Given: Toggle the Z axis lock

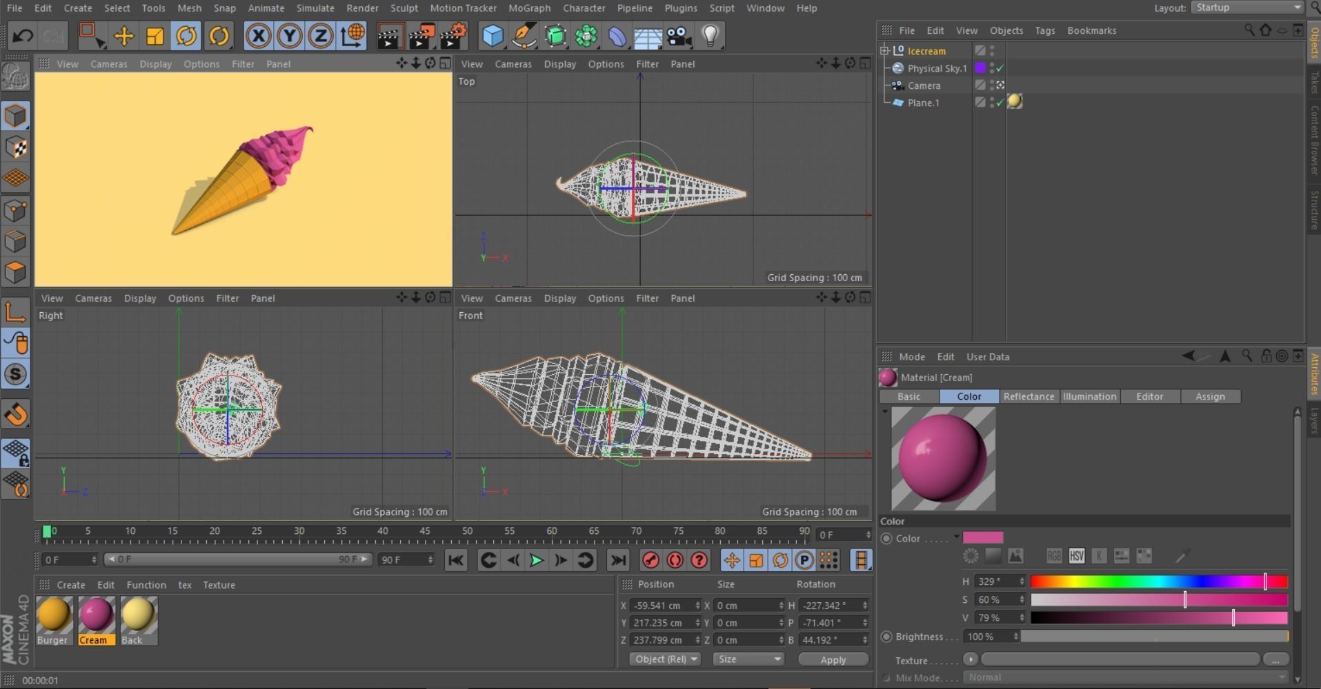Looking at the screenshot, I should 320,35.
